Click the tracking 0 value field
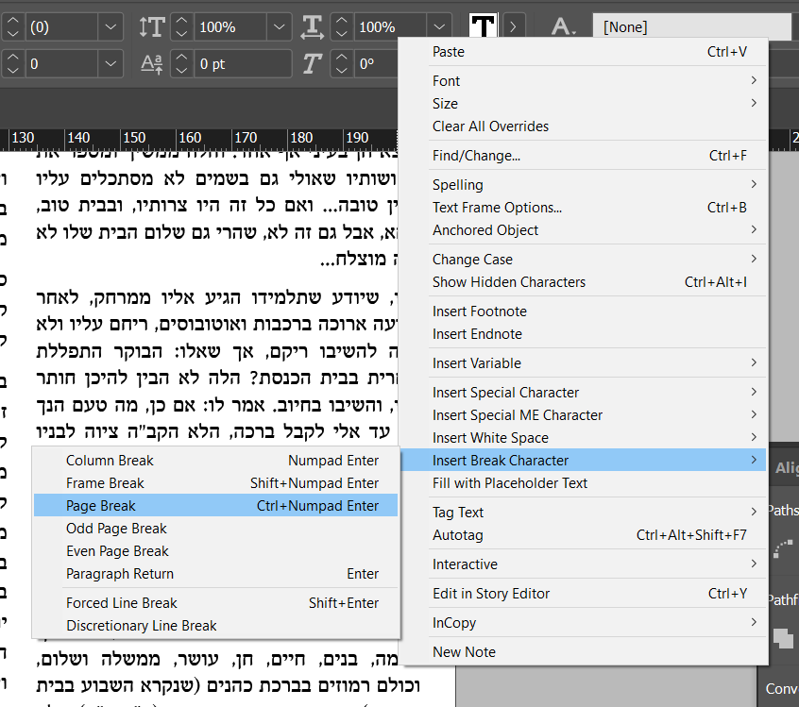Viewport: 799px width, 707px height. [62, 64]
